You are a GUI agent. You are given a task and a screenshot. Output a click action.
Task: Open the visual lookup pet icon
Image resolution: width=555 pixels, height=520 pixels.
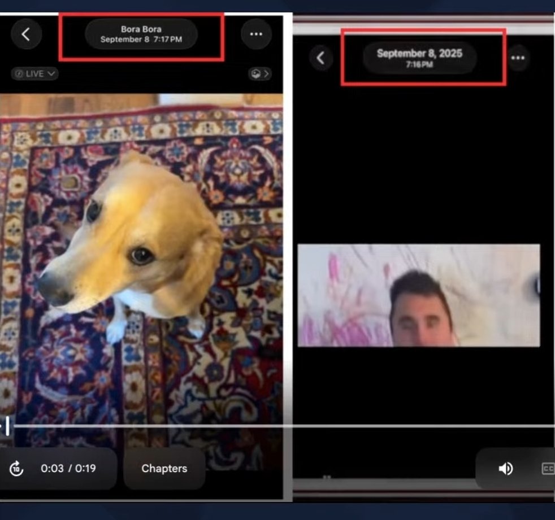click(260, 73)
